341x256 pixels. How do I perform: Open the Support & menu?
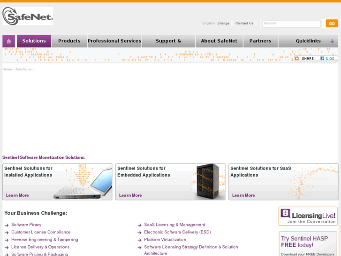point(168,41)
